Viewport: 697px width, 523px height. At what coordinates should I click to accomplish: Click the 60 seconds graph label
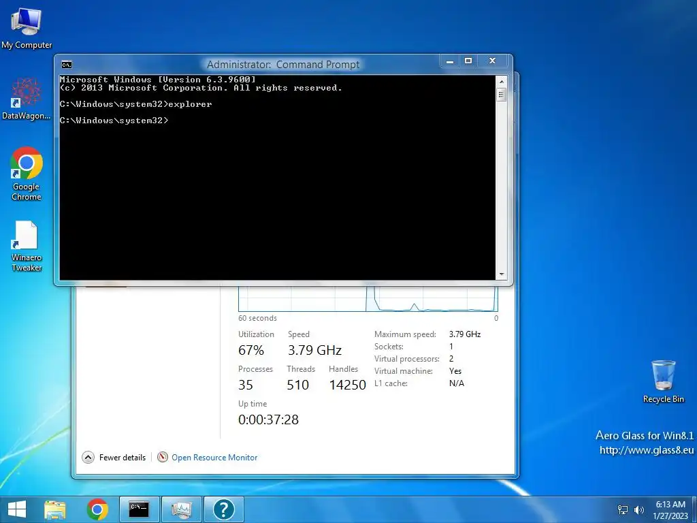pyautogui.click(x=257, y=318)
